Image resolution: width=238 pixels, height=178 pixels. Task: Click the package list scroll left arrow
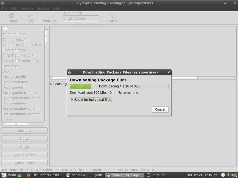click(51, 78)
